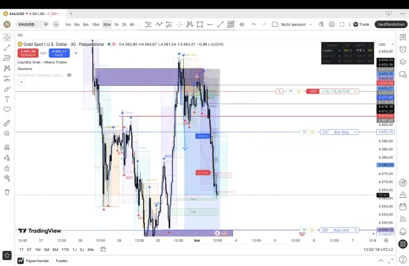The width and height of the screenshot is (409, 266).
Task: Delete drawings with the trash icon
Action: click(x=7, y=192)
